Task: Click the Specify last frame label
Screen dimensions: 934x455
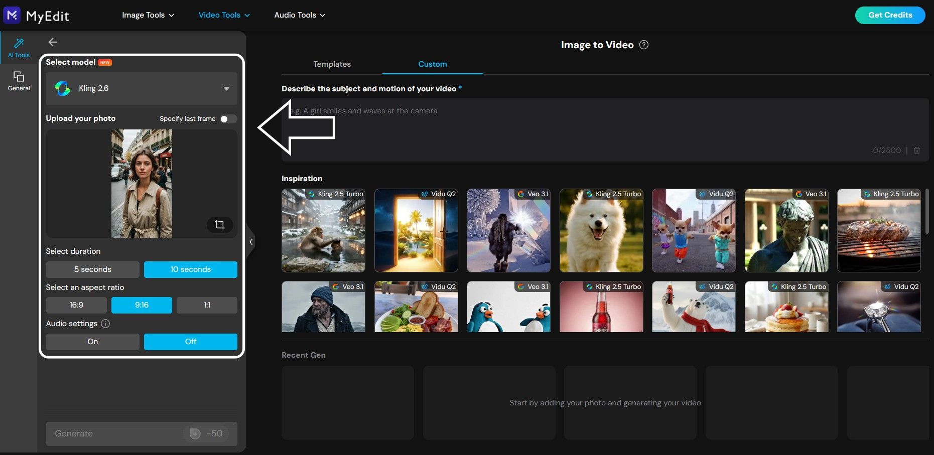Action: (x=188, y=119)
